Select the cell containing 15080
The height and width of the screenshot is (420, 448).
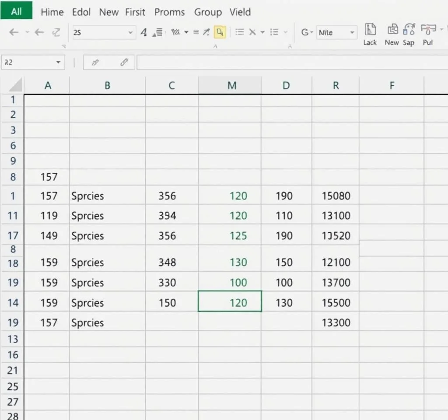pos(336,196)
